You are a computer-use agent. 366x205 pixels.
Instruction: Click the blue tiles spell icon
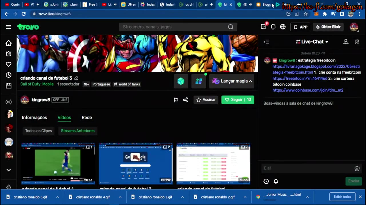199,81
